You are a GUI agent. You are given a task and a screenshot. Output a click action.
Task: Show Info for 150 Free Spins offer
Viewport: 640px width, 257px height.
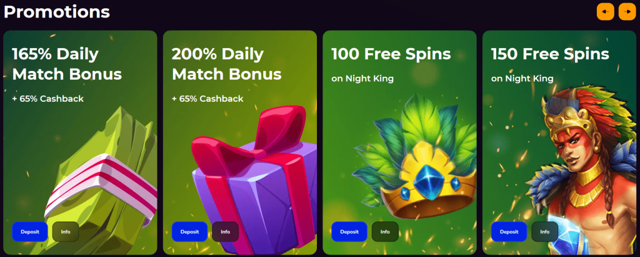(545, 232)
